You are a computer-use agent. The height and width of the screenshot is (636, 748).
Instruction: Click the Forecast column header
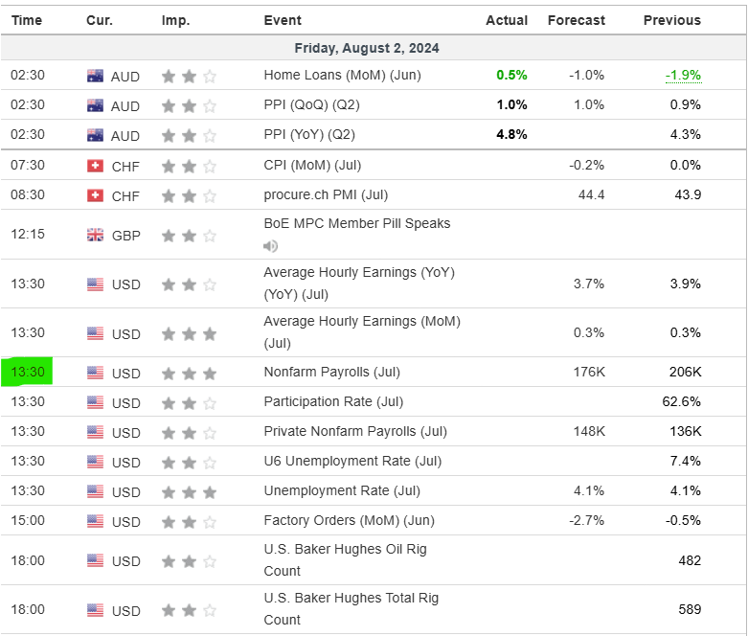[577, 20]
